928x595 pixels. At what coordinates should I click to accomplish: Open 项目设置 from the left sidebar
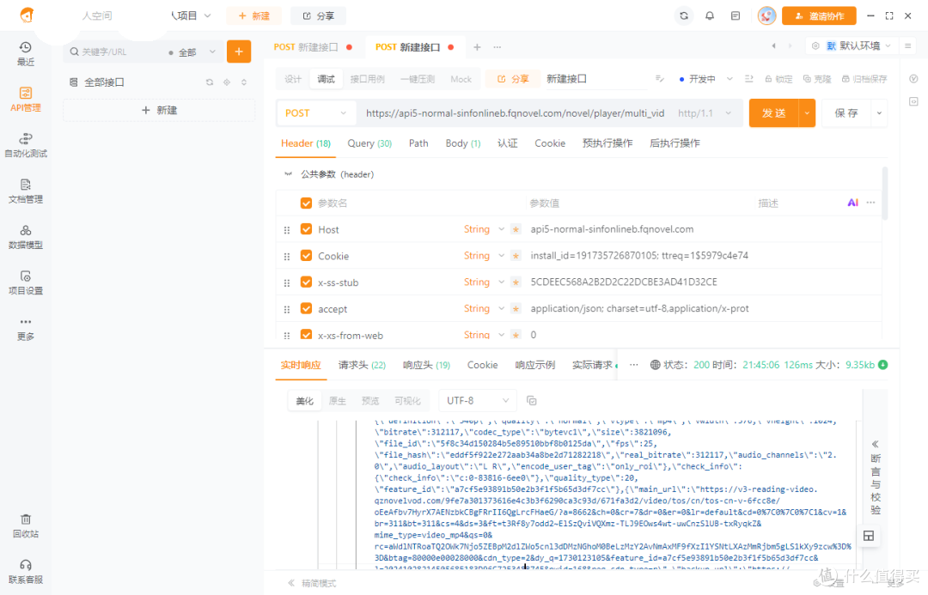click(x=25, y=282)
